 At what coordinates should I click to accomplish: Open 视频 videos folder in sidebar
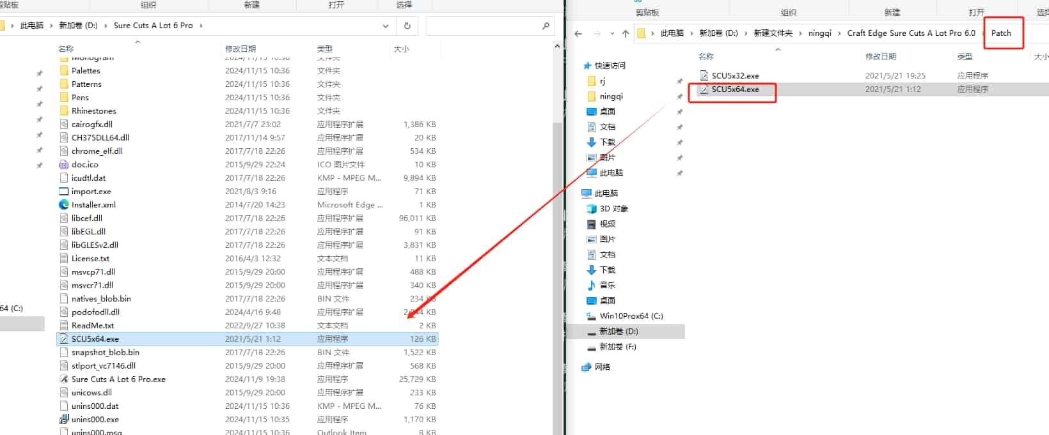(592, 224)
